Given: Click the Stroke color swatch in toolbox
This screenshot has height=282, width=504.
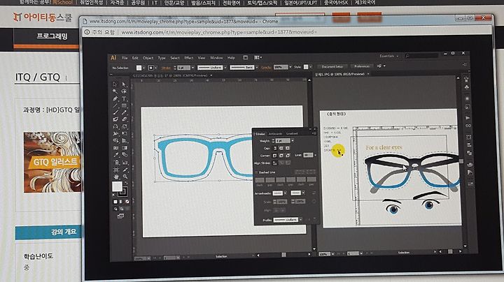Looking at the screenshot, I should 122,192.
